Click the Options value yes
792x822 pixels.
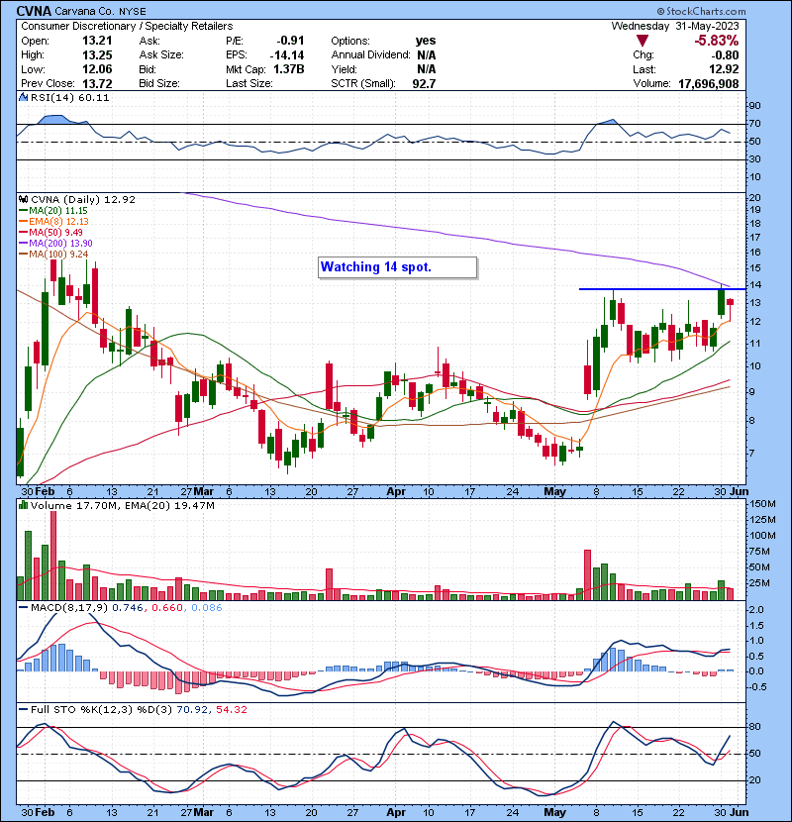pos(426,41)
